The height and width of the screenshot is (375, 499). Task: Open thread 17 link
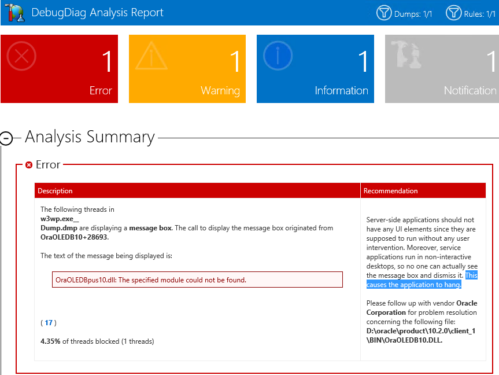click(49, 322)
